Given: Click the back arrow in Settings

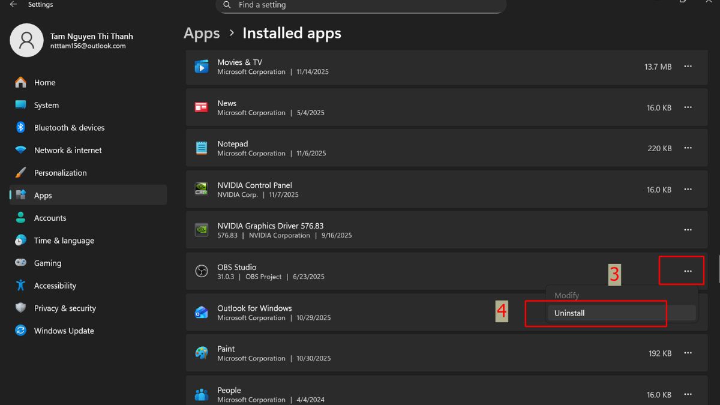Looking at the screenshot, I should coord(13,5).
